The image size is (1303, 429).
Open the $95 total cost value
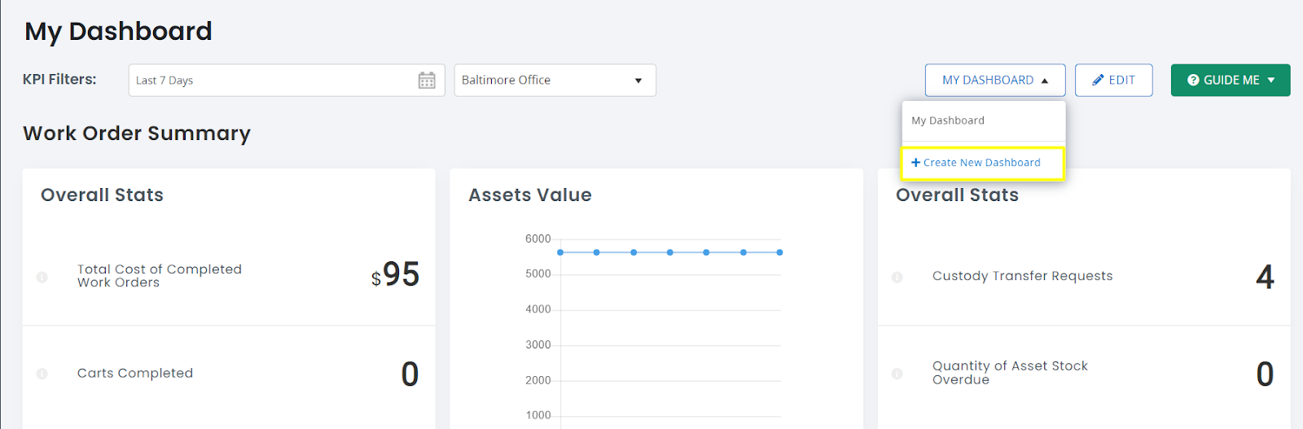click(395, 275)
